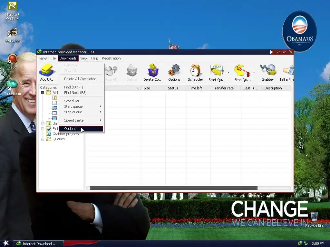Open dropdown arrow beside Stop Queue

[x=254, y=72]
